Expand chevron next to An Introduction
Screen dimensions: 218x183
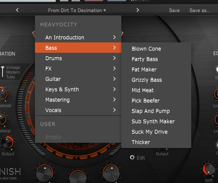coord(114,37)
